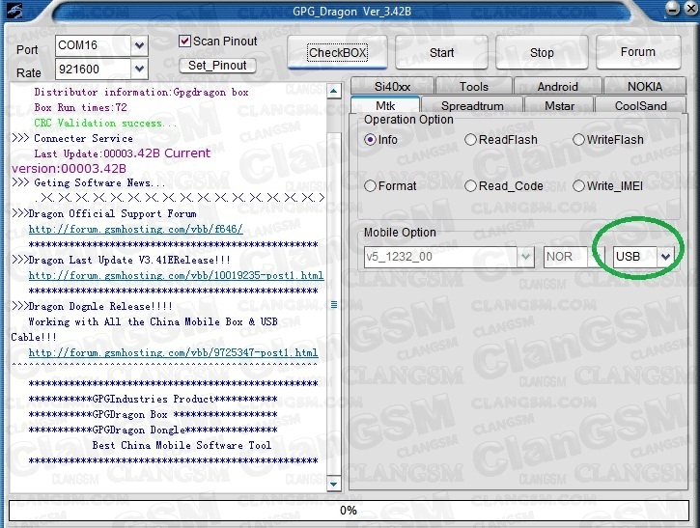Click the log scrollbar down arrow
Image resolution: width=700 pixels, height=528 pixels.
[x=334, y=484]
